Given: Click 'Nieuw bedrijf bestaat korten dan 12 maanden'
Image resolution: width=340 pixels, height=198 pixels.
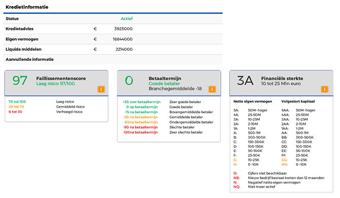Looking at the screenshot, I should tap(286, 178).
